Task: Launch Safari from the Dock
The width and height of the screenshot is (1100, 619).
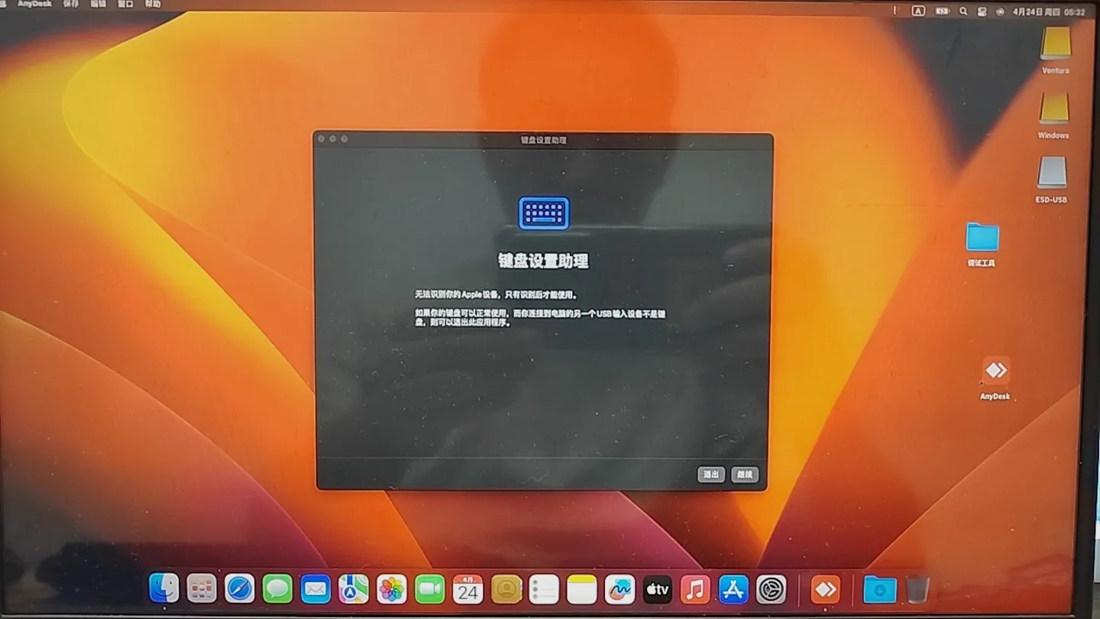Action: click(239, 588)
